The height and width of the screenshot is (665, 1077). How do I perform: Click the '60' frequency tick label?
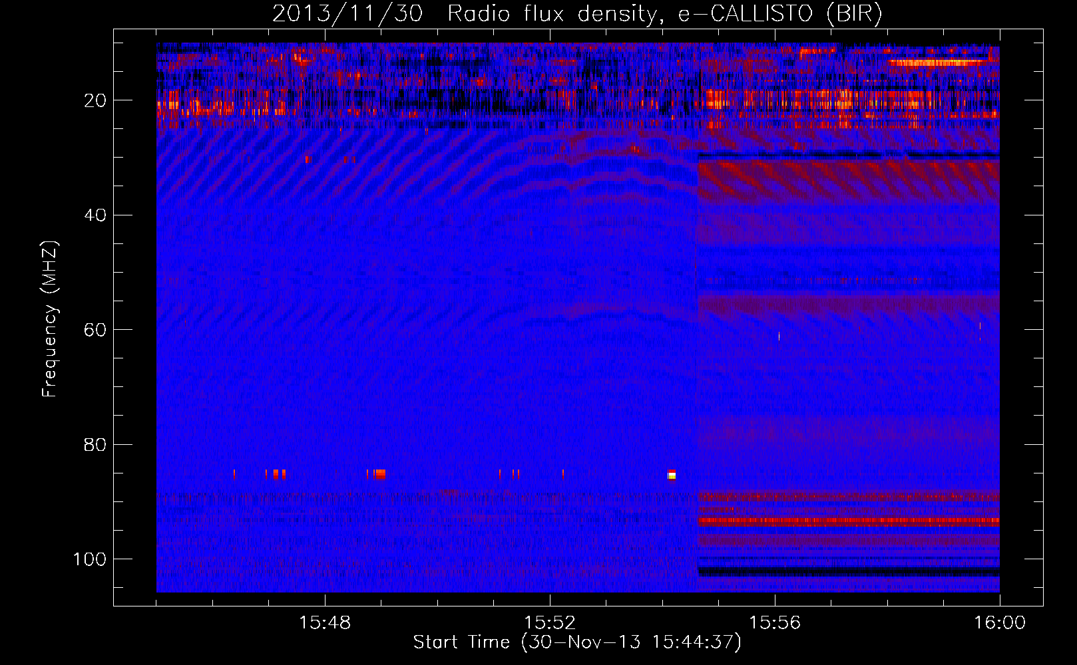(96, 330)
